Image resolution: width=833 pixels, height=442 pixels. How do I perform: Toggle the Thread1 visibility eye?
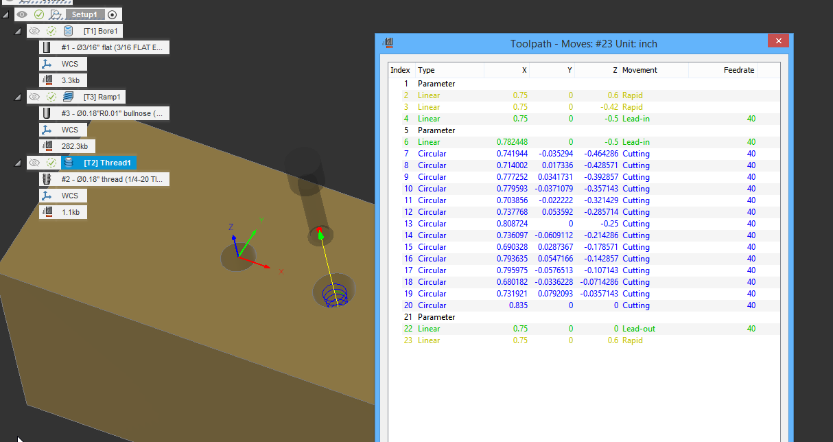[35, 163]
